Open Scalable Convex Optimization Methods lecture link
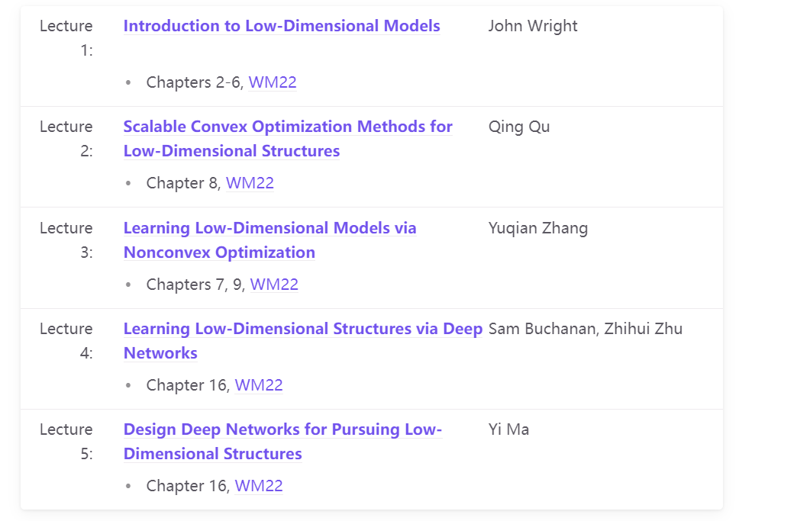The width and height of the screenshot is (797, 521). click(288, 127)
